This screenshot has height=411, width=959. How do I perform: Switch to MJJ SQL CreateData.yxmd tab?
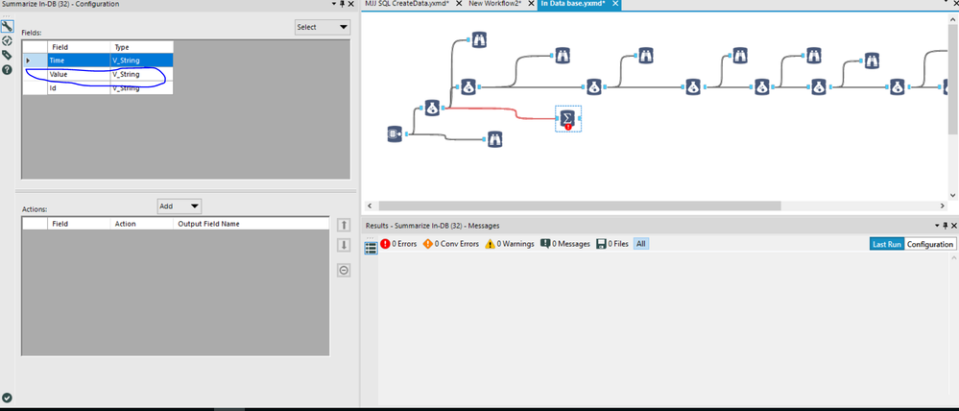coord(407,4)
